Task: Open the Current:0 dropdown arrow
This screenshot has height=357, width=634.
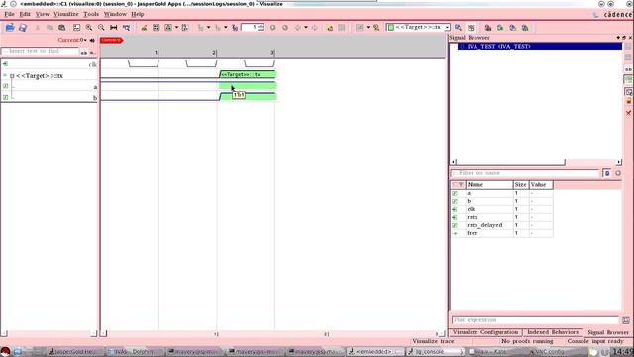Action: pyautogui.click(x=85, y=40)
